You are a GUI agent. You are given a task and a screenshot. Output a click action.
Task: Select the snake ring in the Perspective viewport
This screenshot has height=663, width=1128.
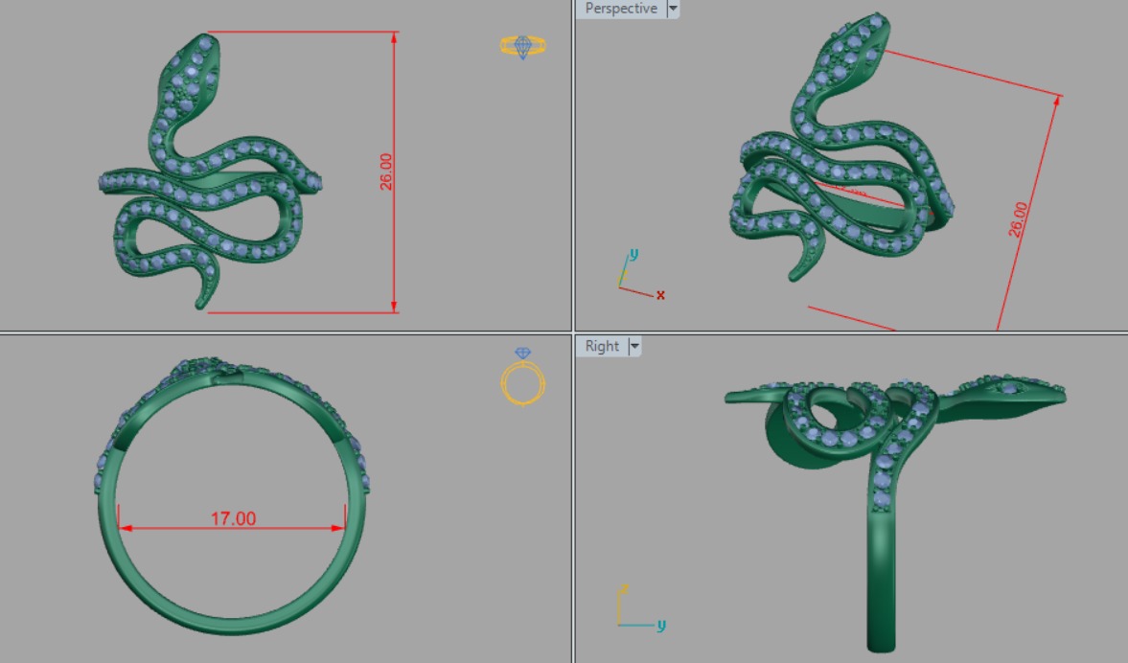pos(841,148)
